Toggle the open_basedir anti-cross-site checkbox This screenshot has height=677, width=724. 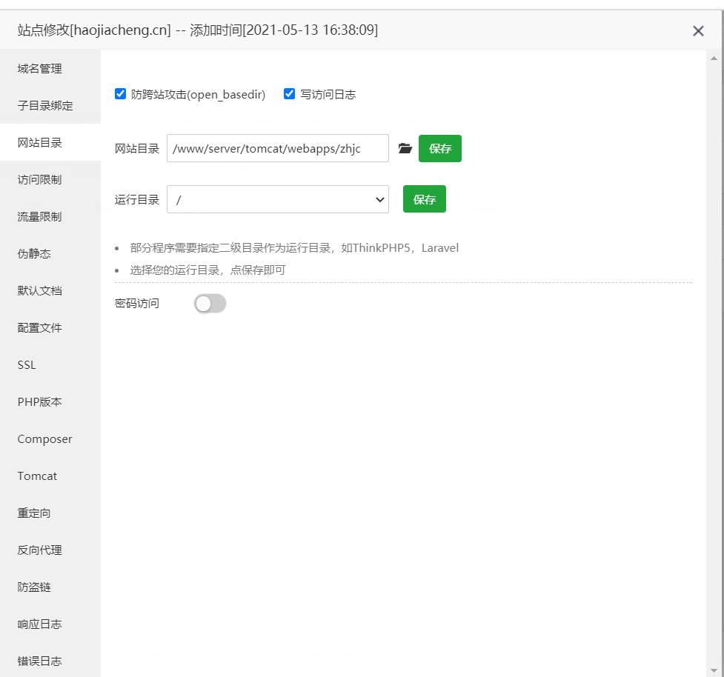tap(120, 94)
